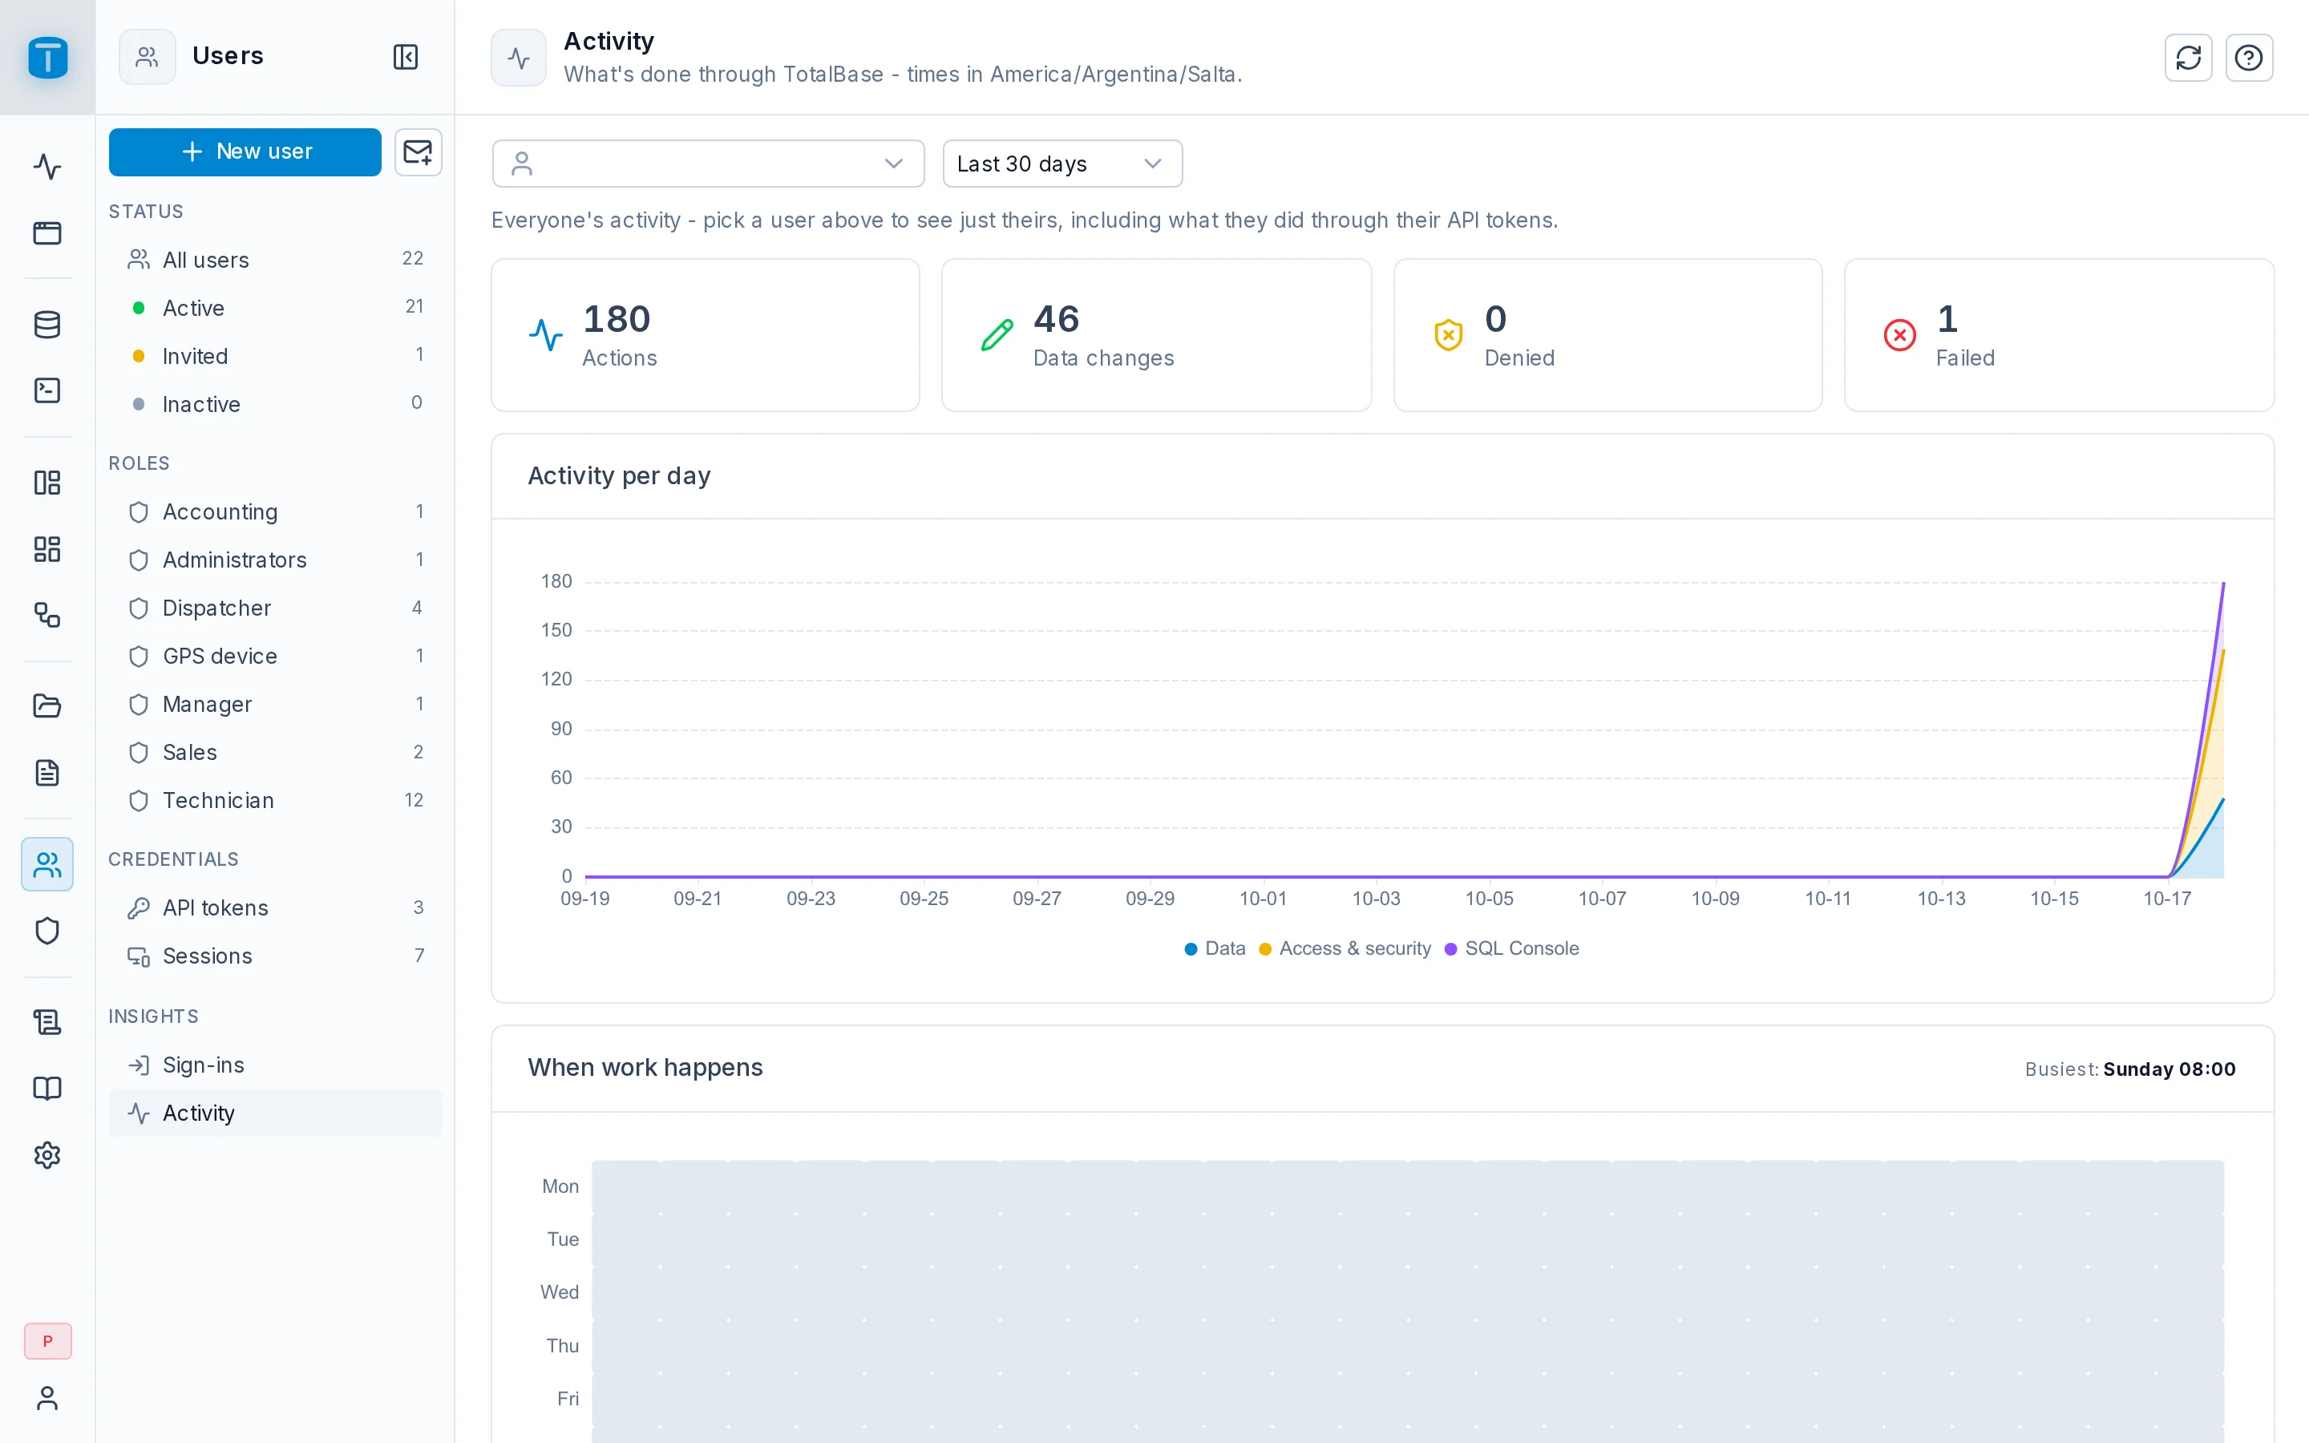The height and width of the screenshot is (1443, 2309).
Task: Open the database icon in left rail
Action: click(48, 325)
